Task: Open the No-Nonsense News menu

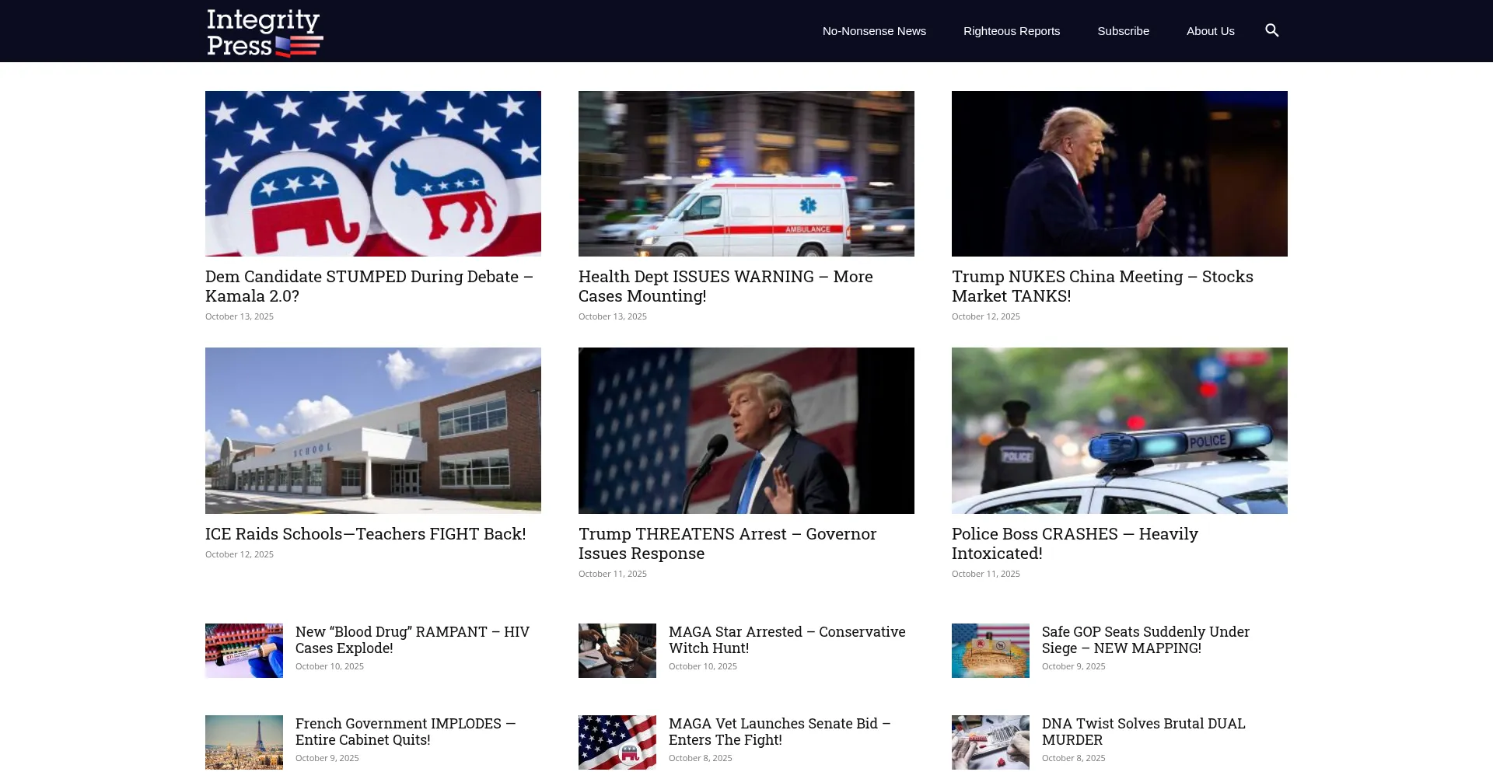Action: coord(874,31)
